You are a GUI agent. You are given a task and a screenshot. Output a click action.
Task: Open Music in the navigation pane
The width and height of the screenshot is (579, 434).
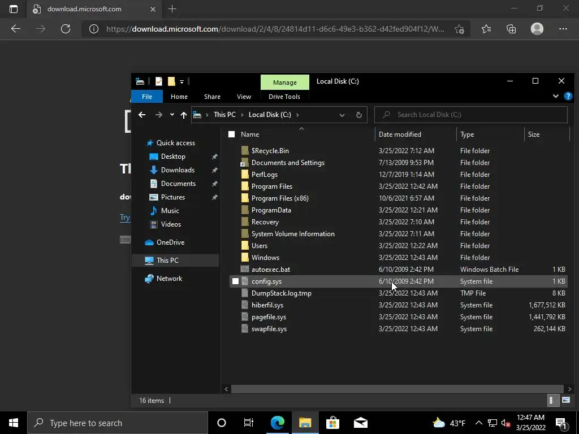(x=170, y=211)
